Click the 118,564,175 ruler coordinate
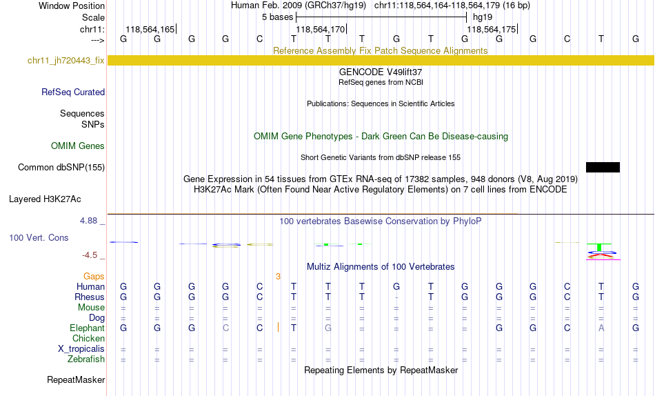This screenshot has width=655, height=396. click(491, 29)
